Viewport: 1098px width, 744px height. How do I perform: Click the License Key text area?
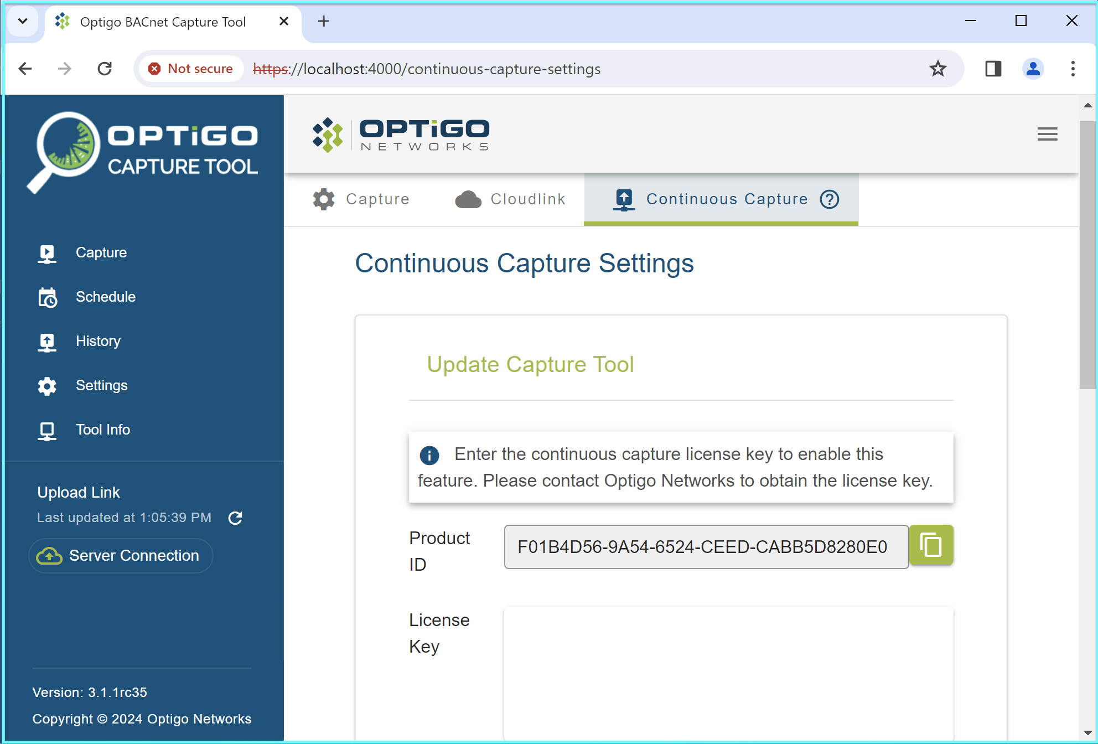click(x=728, y=673)
